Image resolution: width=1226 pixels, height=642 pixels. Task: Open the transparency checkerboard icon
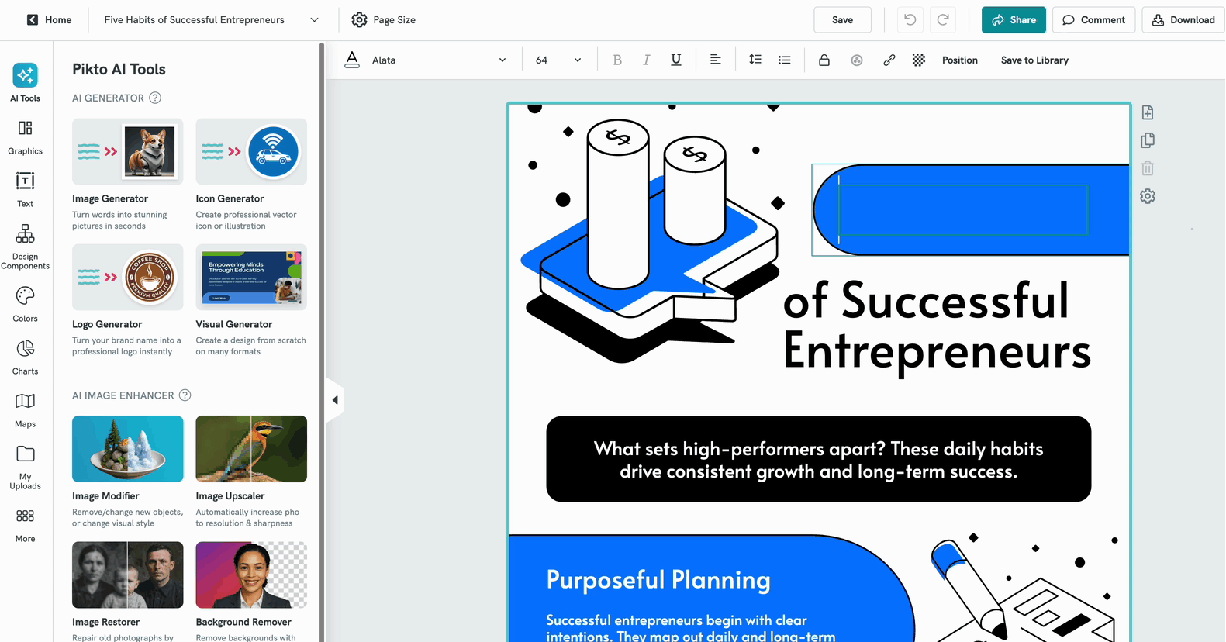click(x=919, y=60)
